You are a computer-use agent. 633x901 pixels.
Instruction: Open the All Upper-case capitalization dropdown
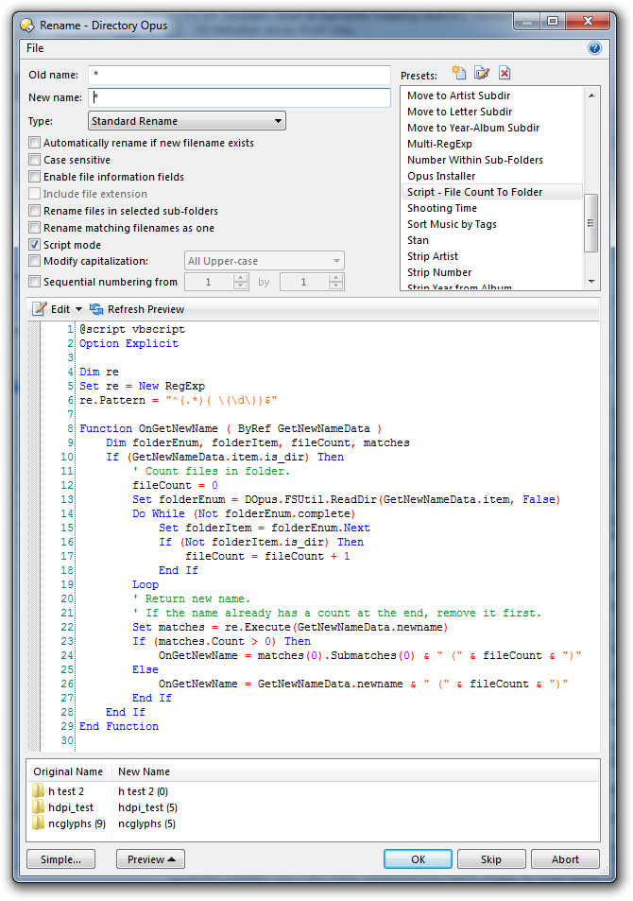pyautogui.click(x=265, y=261)
